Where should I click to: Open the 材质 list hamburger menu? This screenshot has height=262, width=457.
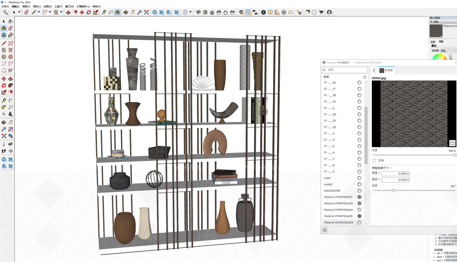click(364, 77)
